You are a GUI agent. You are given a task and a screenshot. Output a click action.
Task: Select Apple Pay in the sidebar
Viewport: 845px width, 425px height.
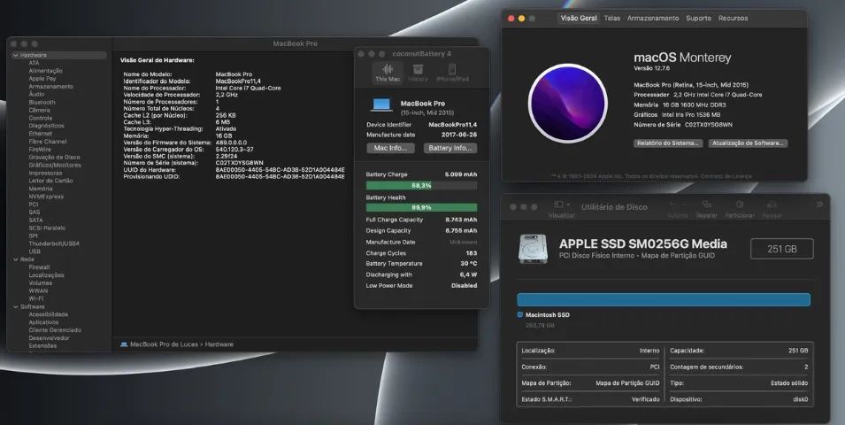click(42, 79)
